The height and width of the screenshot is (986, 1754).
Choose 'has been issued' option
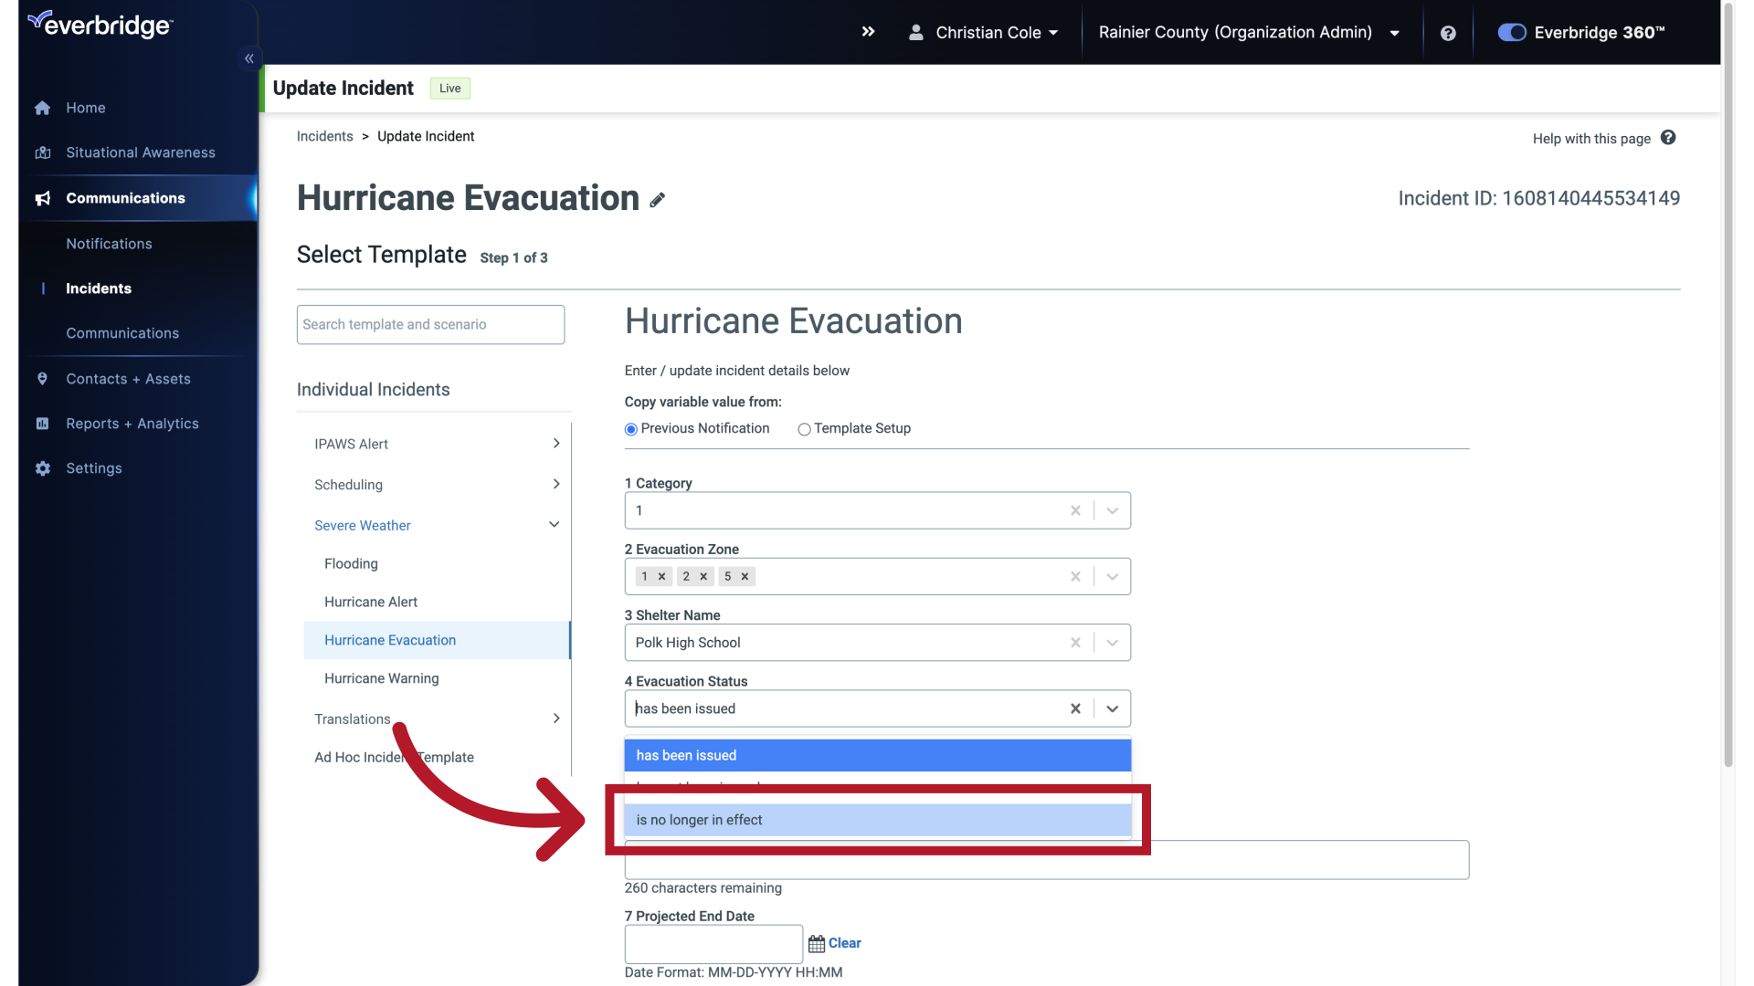(877, 755)
